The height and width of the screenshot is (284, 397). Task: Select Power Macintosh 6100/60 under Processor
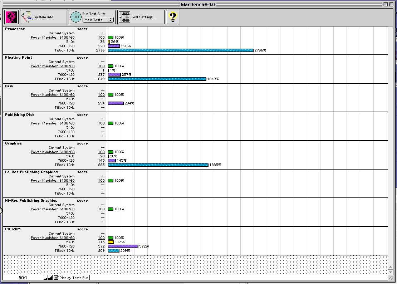coord(53,38)
